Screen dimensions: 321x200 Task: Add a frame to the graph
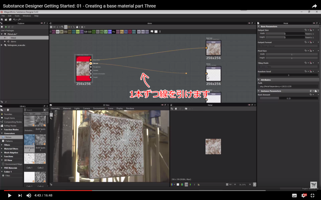pyautogui.click(x=156, y=32)
